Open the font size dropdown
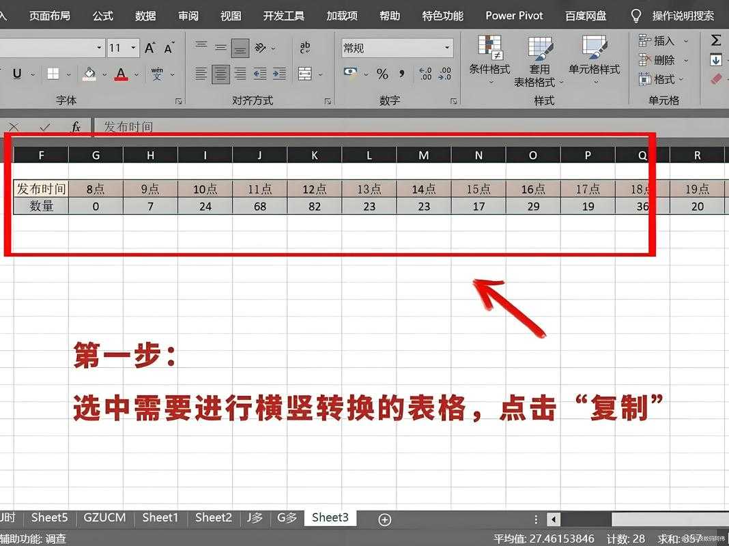The image size is (729, 546). point(132,48)
